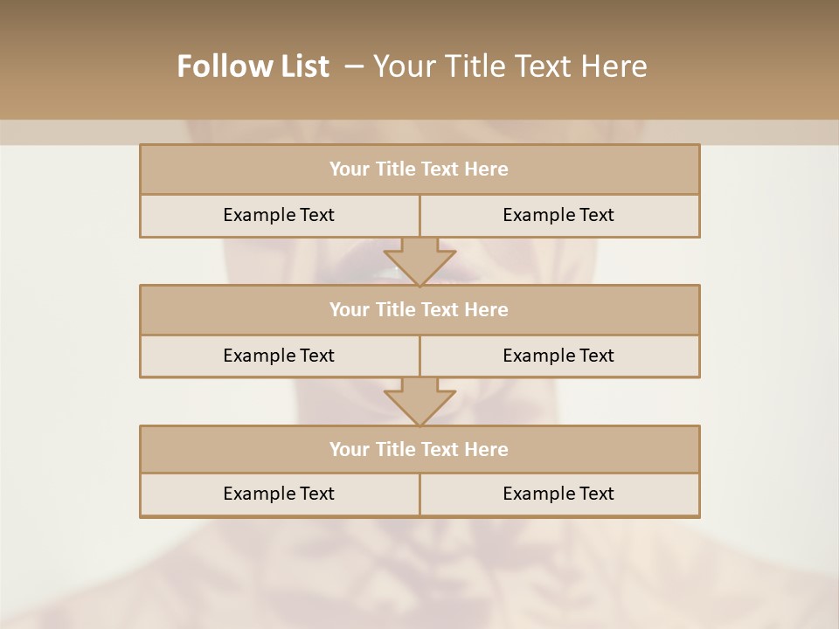Click the first downward arrow shape

pyautogui.click(x=419, y=261)
